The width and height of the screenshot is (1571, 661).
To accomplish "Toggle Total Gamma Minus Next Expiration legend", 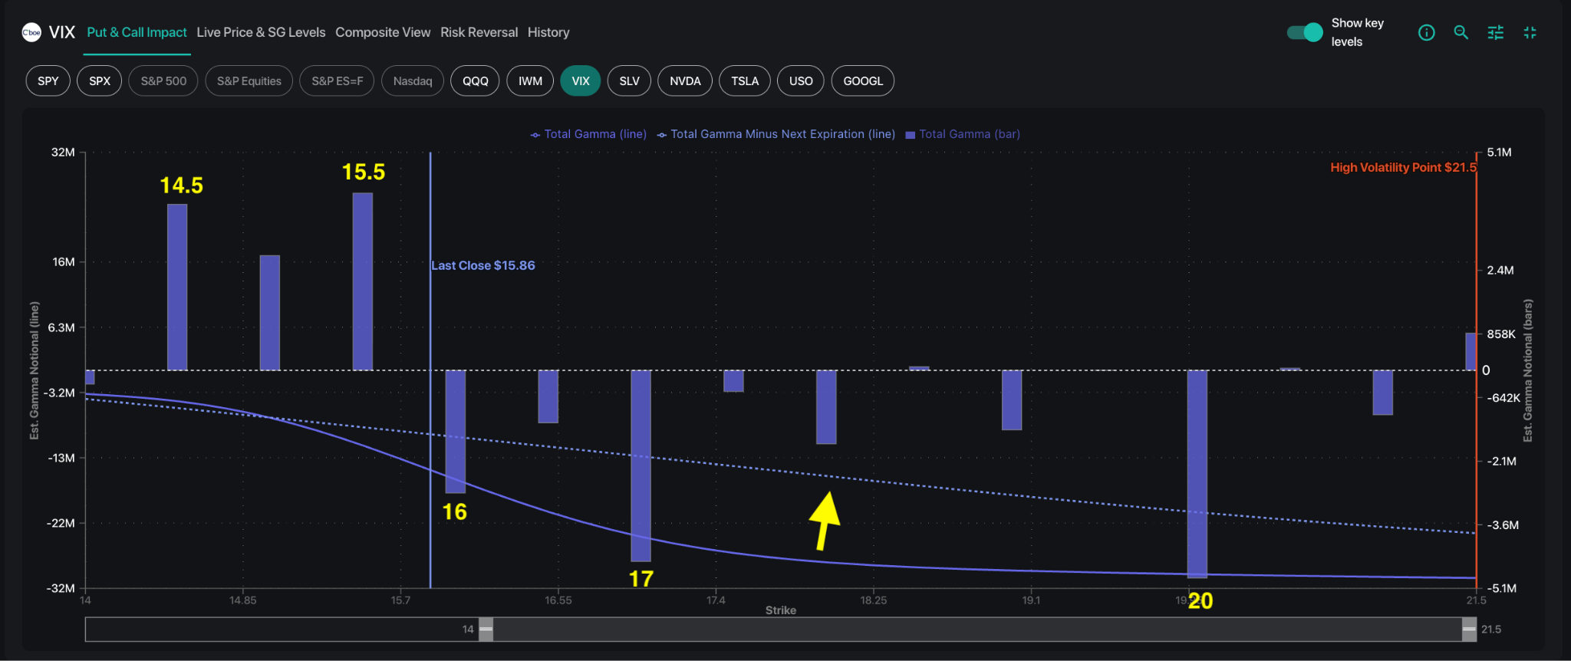I will [x=776, y=134].
